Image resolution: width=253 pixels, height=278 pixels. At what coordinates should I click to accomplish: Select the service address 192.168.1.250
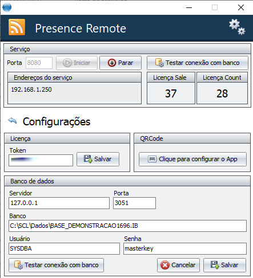(x=31, y=89)
